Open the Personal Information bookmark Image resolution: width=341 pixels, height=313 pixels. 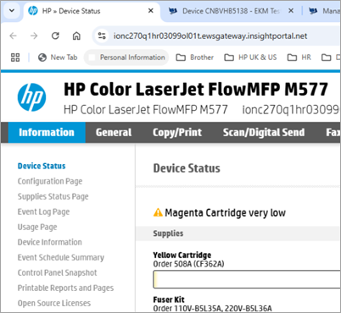pos(126,58)
